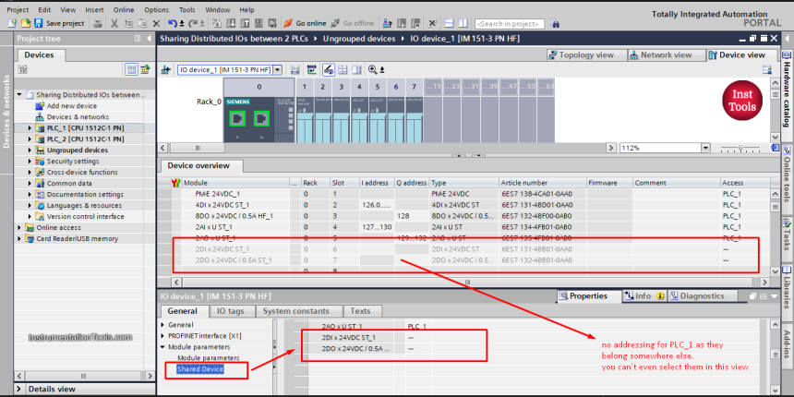
Task: Open the 112% zoom level dropdown
Action: coord(706,148)
